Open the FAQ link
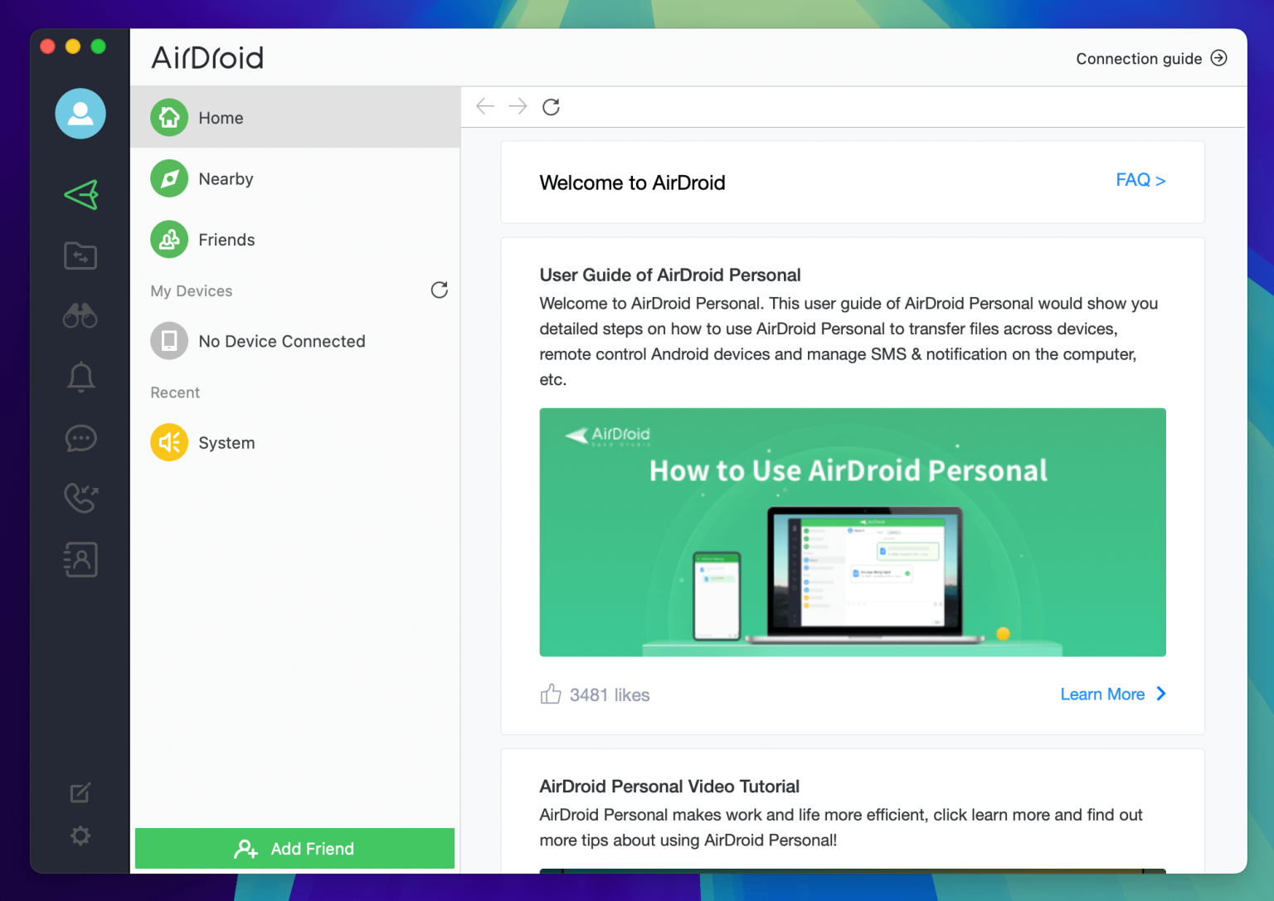Viewport: 1274px width, 901px height. pos(1140,181)
